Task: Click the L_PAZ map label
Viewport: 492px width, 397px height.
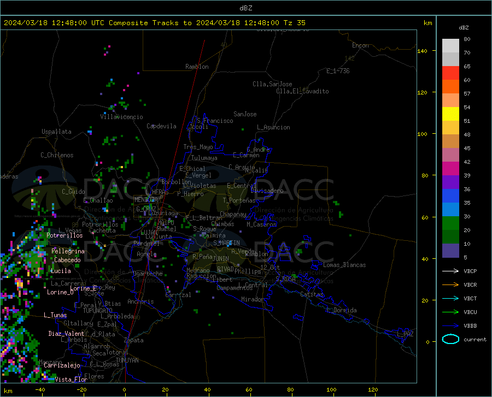Action: (x=405, y=334)
